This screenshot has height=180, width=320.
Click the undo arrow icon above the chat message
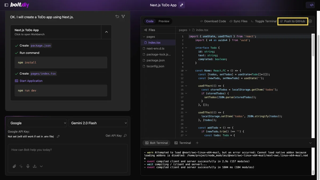pyautogui.click(x=117, y=17)
